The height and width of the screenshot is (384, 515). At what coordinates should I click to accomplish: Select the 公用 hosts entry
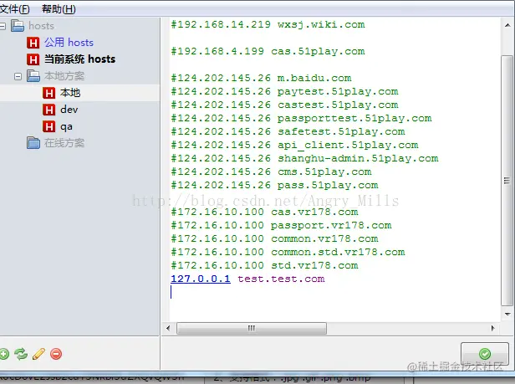click(x=69, y=43)
